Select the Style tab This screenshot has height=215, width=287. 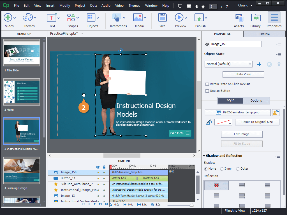coord(230,100)
